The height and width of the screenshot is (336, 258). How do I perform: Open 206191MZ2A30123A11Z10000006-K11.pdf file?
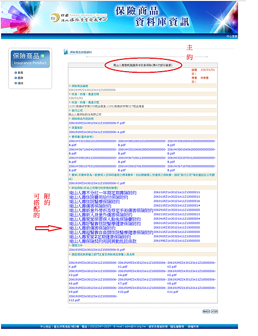coord(191,290)
